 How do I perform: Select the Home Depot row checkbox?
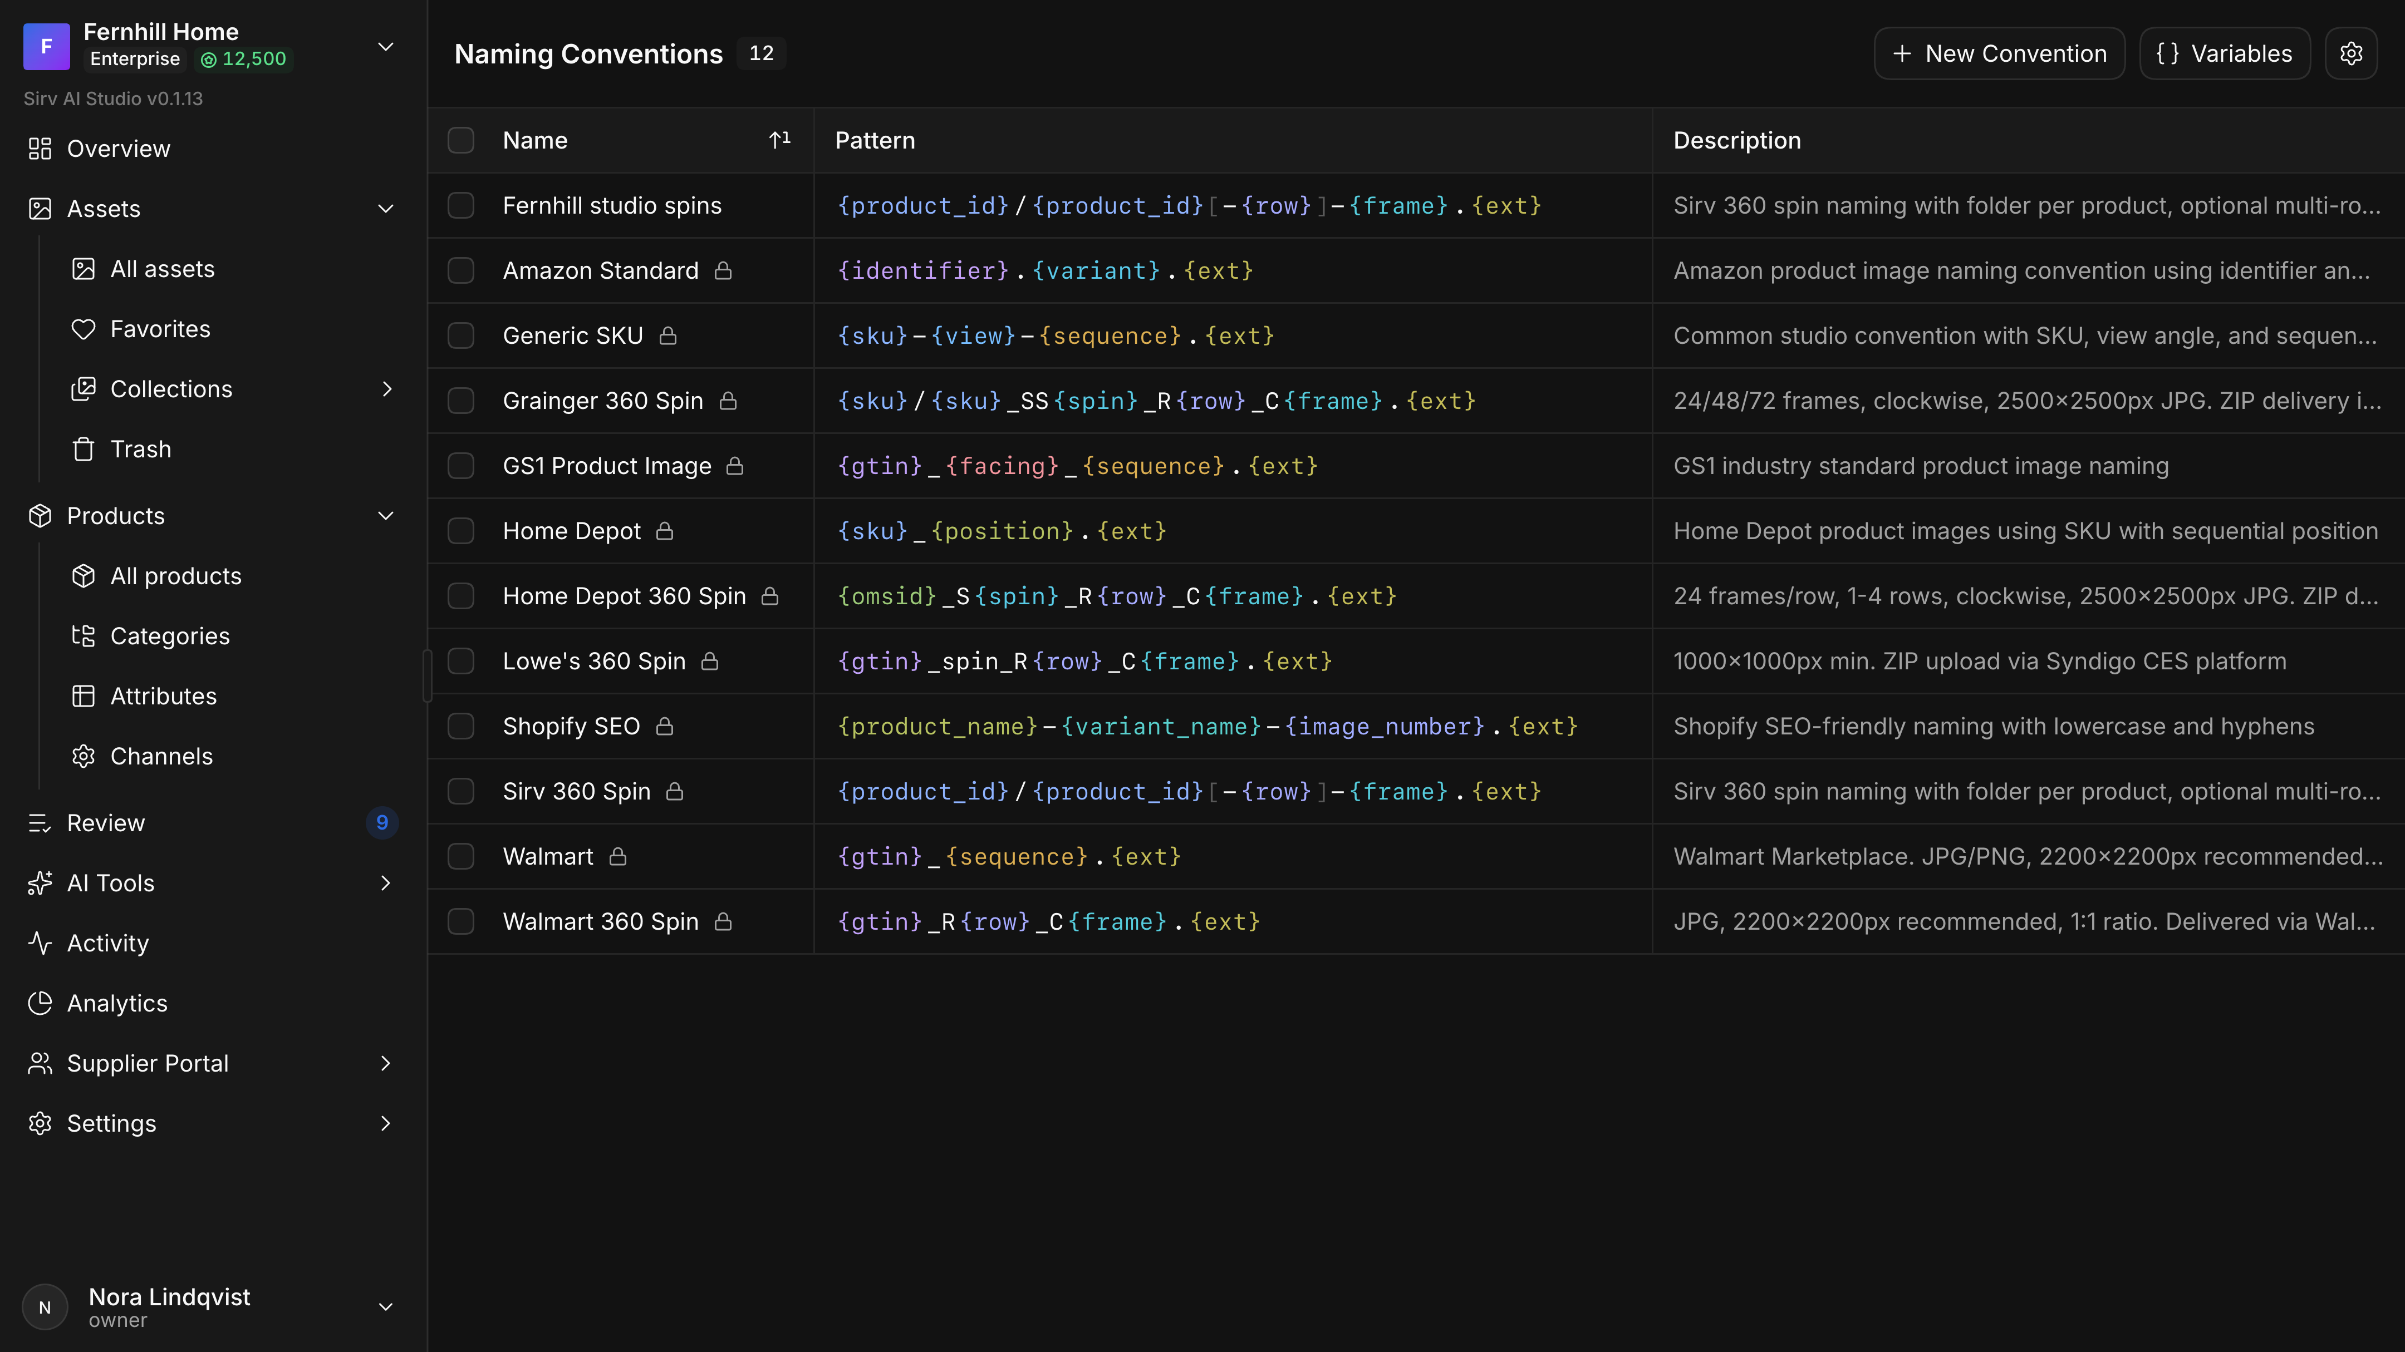461,531
